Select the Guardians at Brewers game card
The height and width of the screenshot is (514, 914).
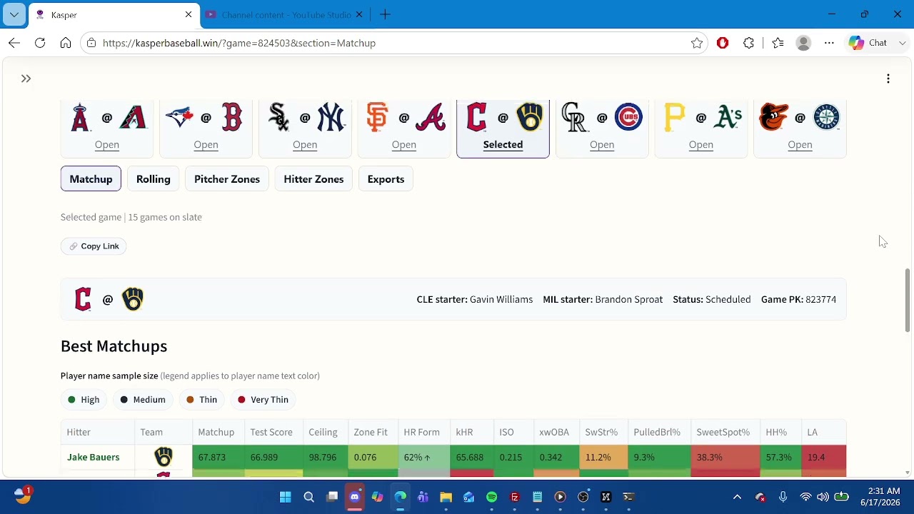[503, 128]
